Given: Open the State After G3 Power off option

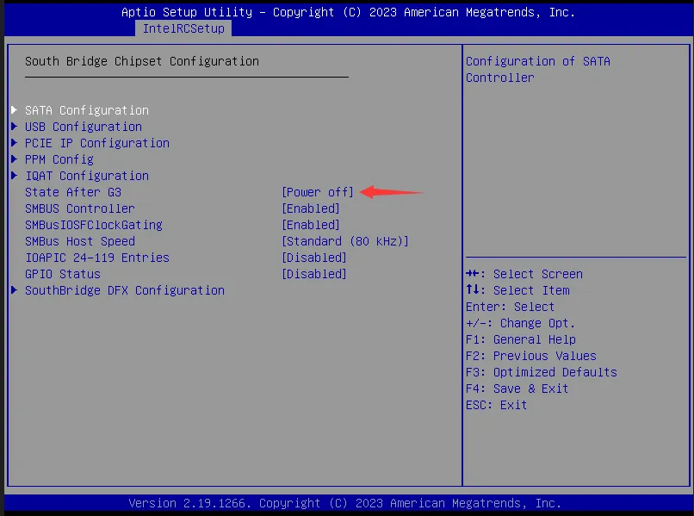Looking at the screenshot, I should click(x=318, y=192).
